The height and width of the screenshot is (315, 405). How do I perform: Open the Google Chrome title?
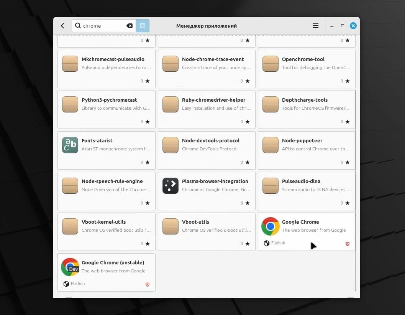point(300,222)
